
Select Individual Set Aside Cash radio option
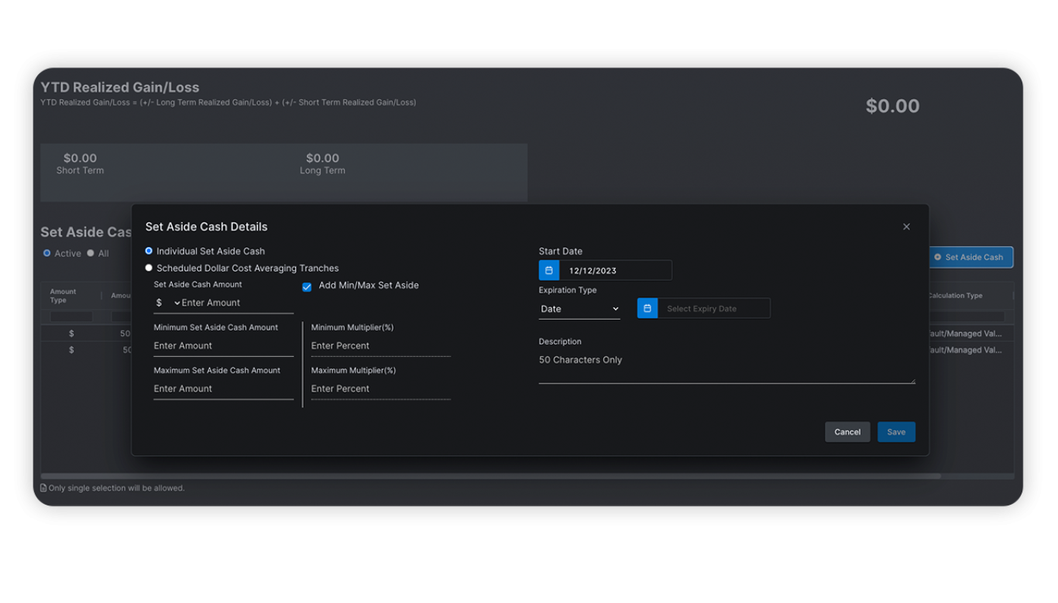[149, 252]
